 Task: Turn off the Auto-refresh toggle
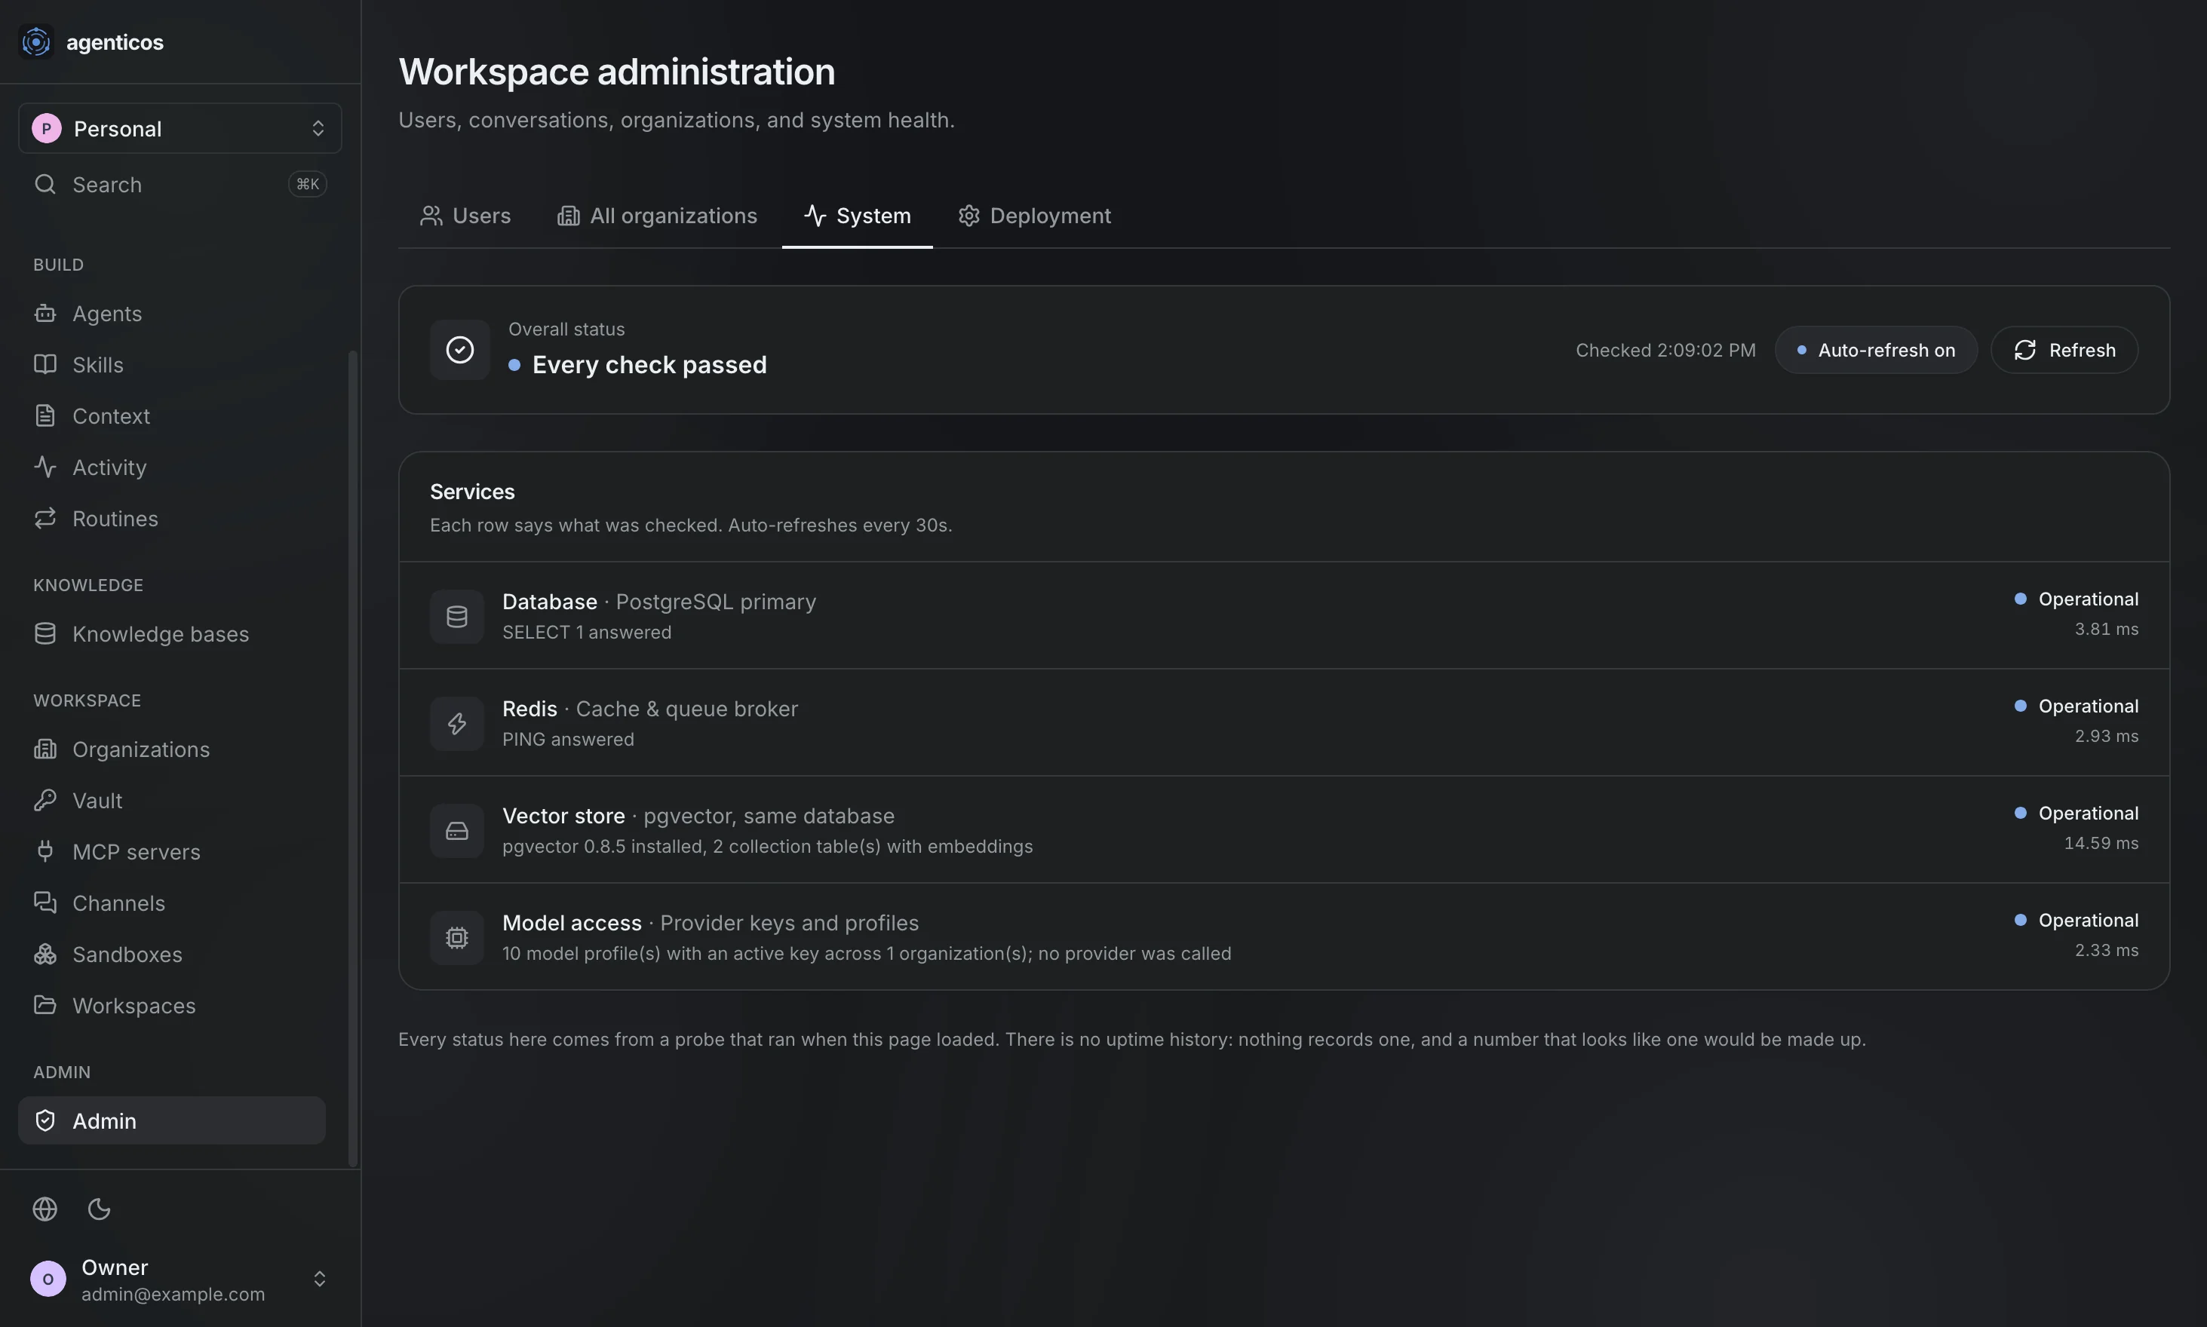(1876, 350)
